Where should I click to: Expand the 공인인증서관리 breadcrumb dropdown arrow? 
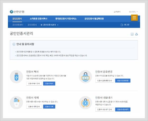58,25
